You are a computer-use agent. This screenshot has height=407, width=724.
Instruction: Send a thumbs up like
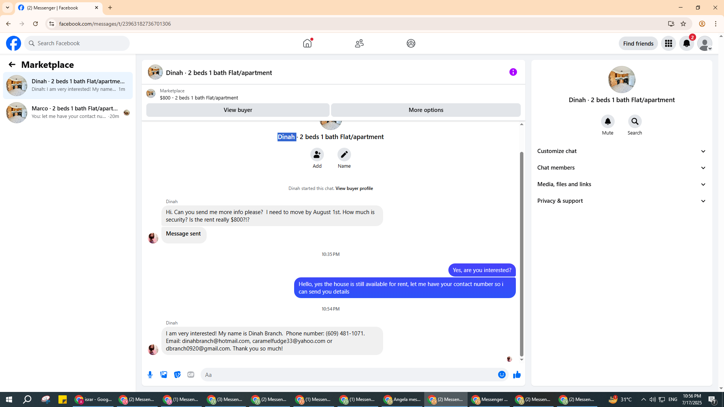tap(517, 375)
